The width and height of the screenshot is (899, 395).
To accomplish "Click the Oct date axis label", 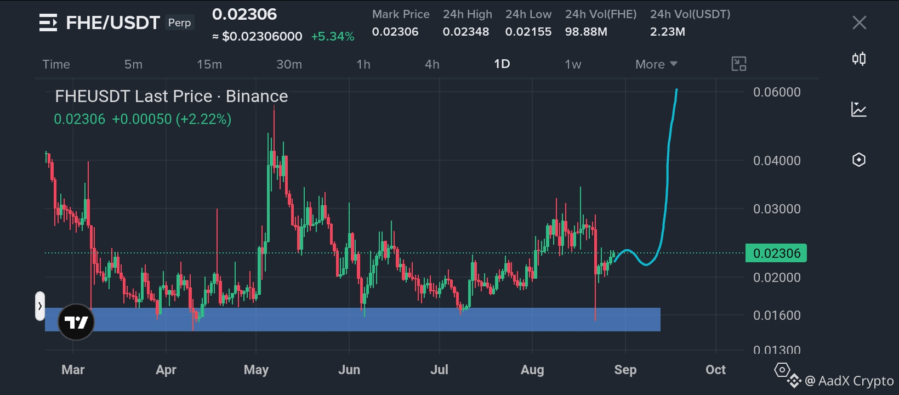I will click(715, 370).
